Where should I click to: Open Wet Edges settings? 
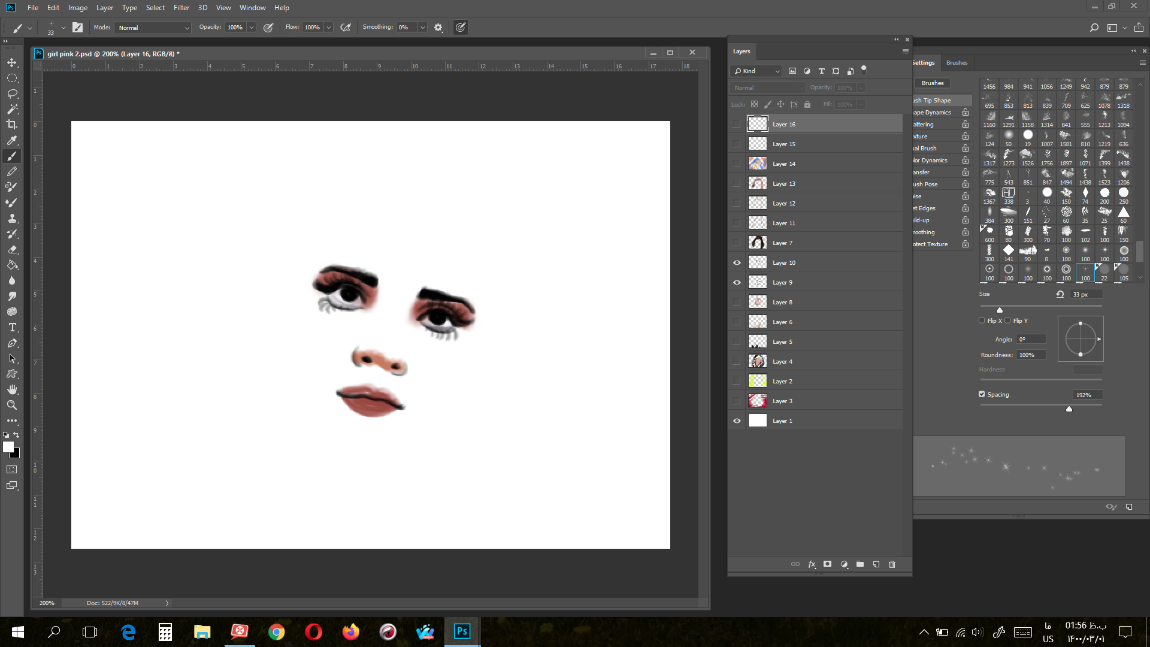pyautogui.click(x=924, y=208)
